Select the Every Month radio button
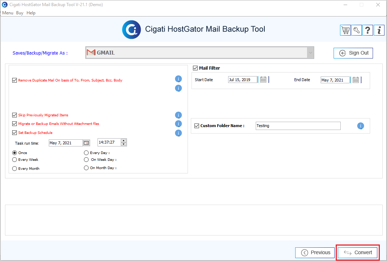 [15, 169]
